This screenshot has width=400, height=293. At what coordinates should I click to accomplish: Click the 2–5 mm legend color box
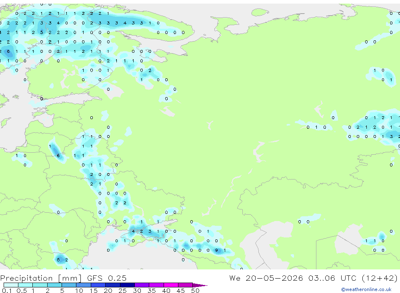pyautogui.click(x=54, y=285)
